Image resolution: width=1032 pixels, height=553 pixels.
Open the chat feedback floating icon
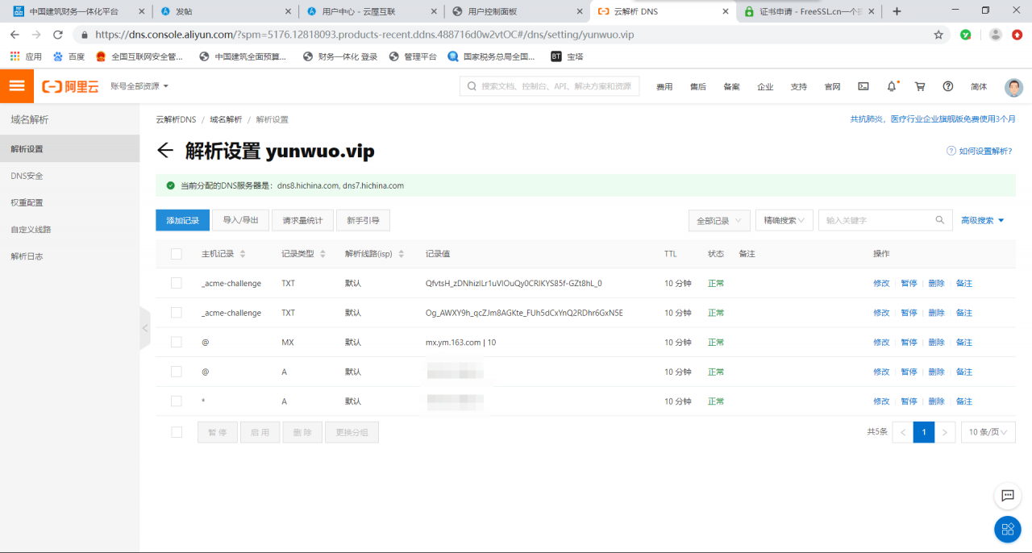click(1007, 496)
